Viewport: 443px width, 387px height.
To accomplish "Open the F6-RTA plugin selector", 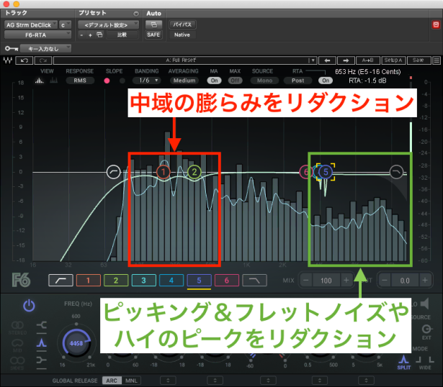I will (x=37, y=35).
